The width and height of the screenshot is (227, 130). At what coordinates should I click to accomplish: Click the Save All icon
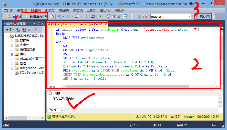(19, 16)
